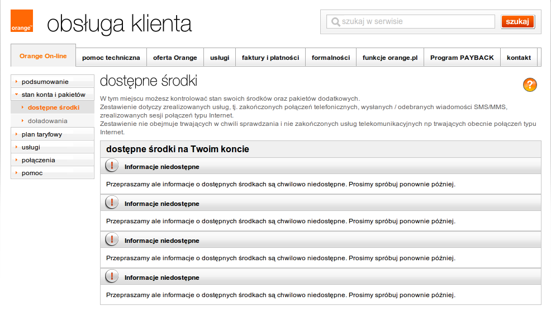551x310 pixels.
Task: Open the kontakt tab
Action: 519,57
